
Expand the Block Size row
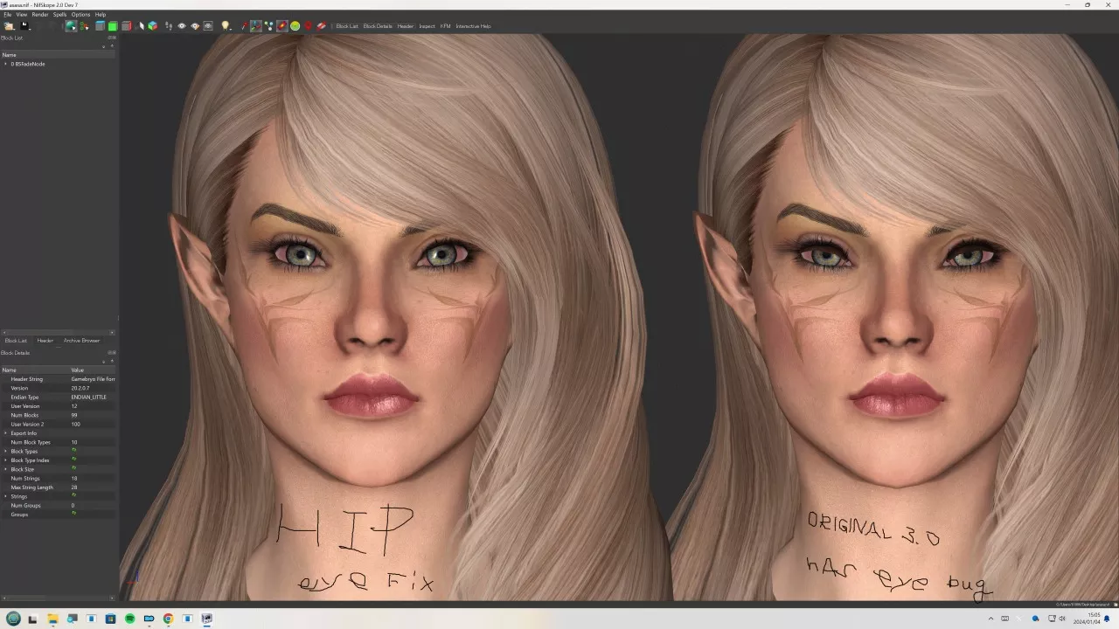[x=5, y=469]
